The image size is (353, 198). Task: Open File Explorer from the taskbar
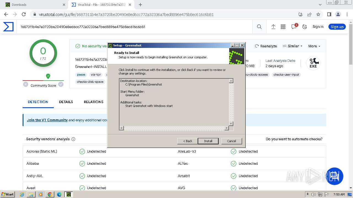tap(31, 194)
